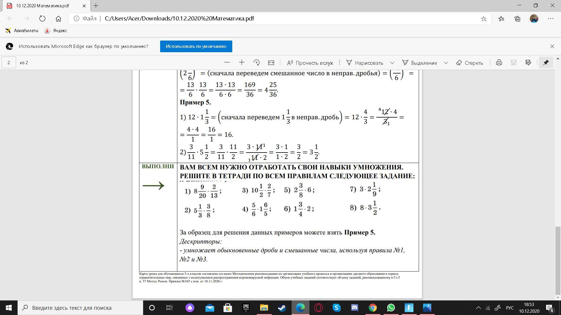Pin the PDF toolbar
Viewport: 561px width, 315px height.
point(546,62)
